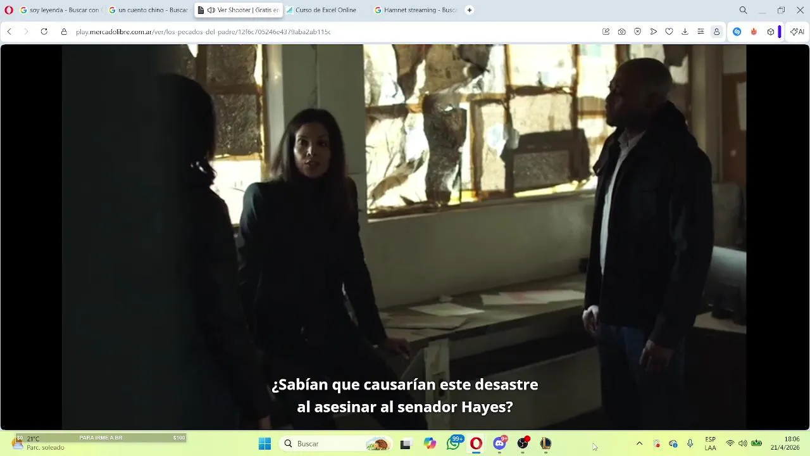Screen dimensions: 810x456
Task: Open the ESP LAA language switcher
Action: coord(711,443)
